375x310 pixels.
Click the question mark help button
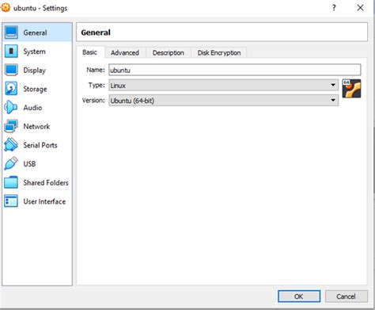pyautogui.click(x=334, y=8)
